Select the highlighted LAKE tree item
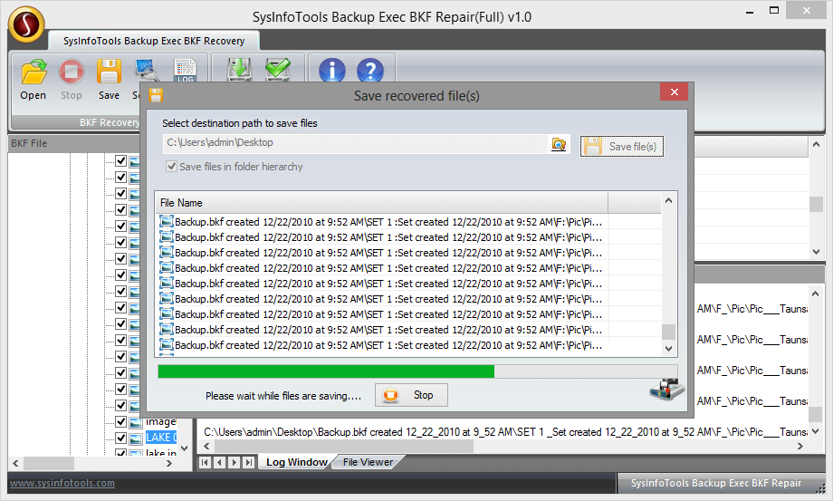 pos(161,438)
